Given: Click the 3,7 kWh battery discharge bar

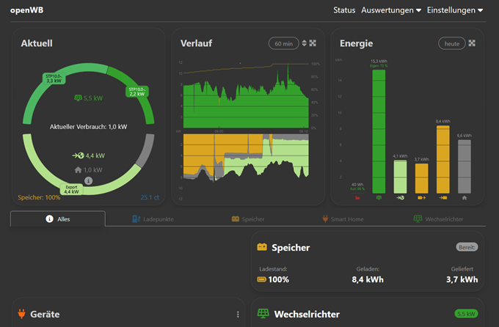Looking at the screenshot, I should 422,178.
